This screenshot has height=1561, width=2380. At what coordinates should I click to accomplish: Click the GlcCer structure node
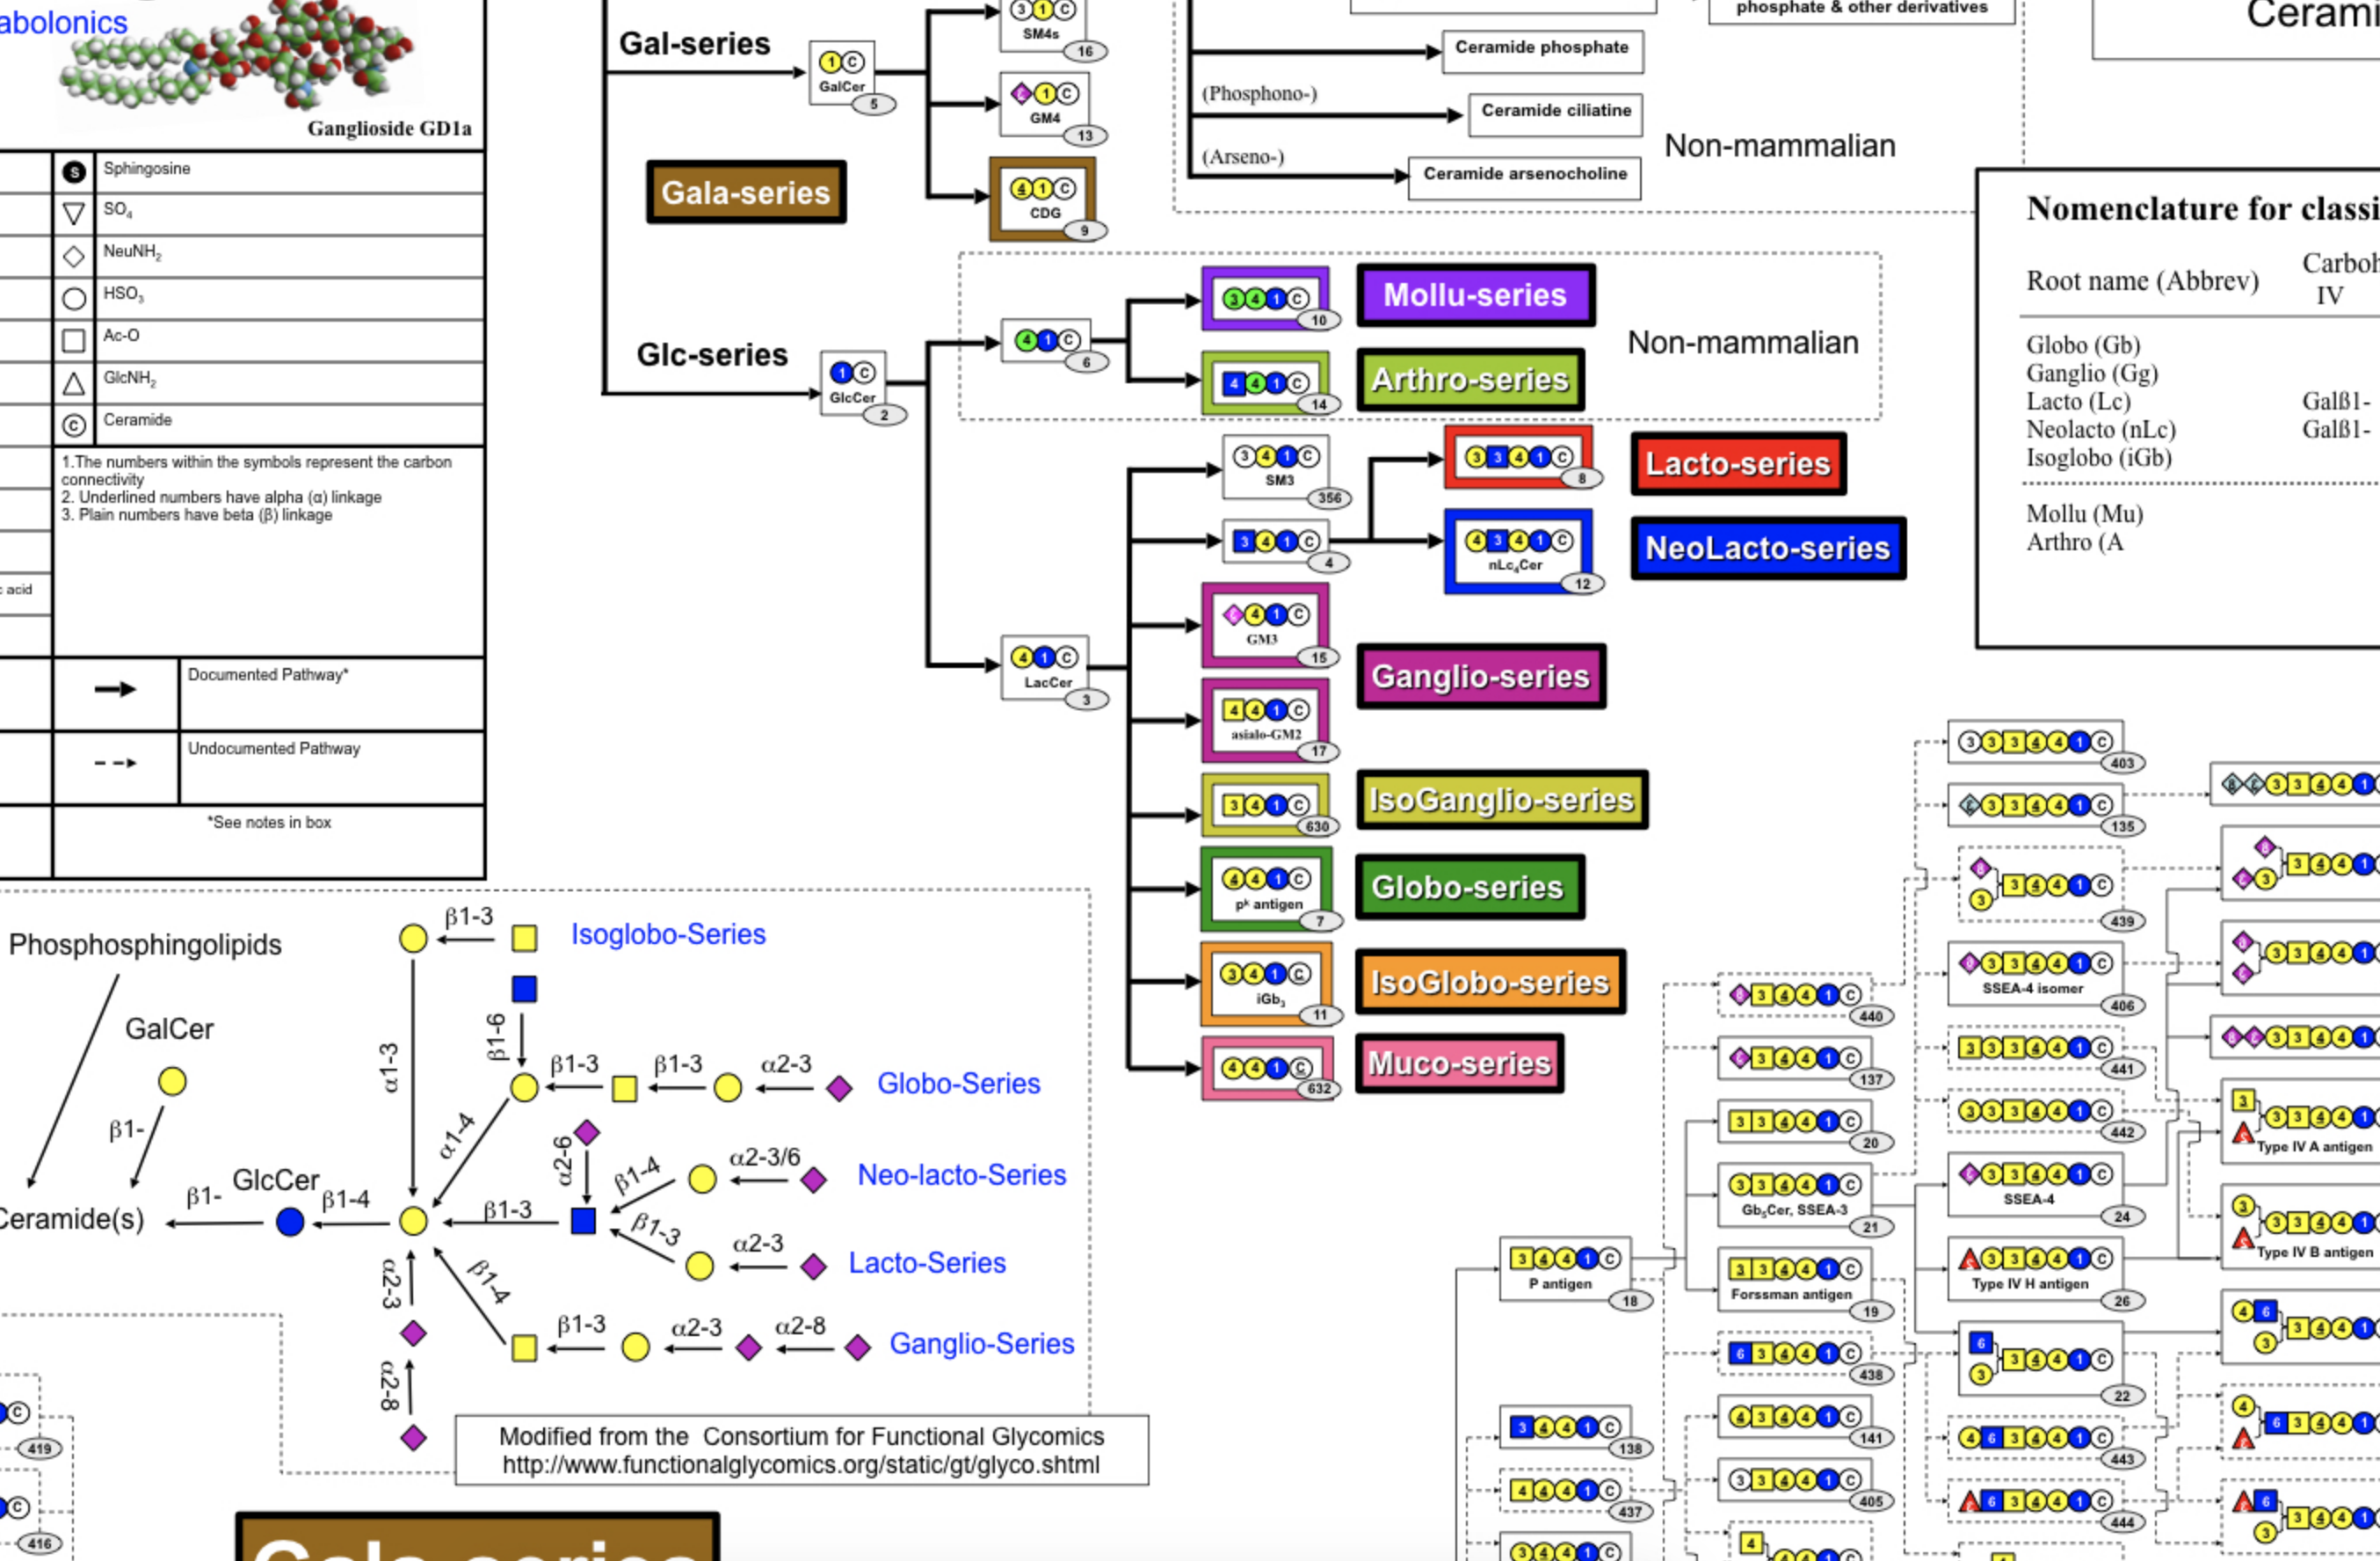tap(852, 382)
